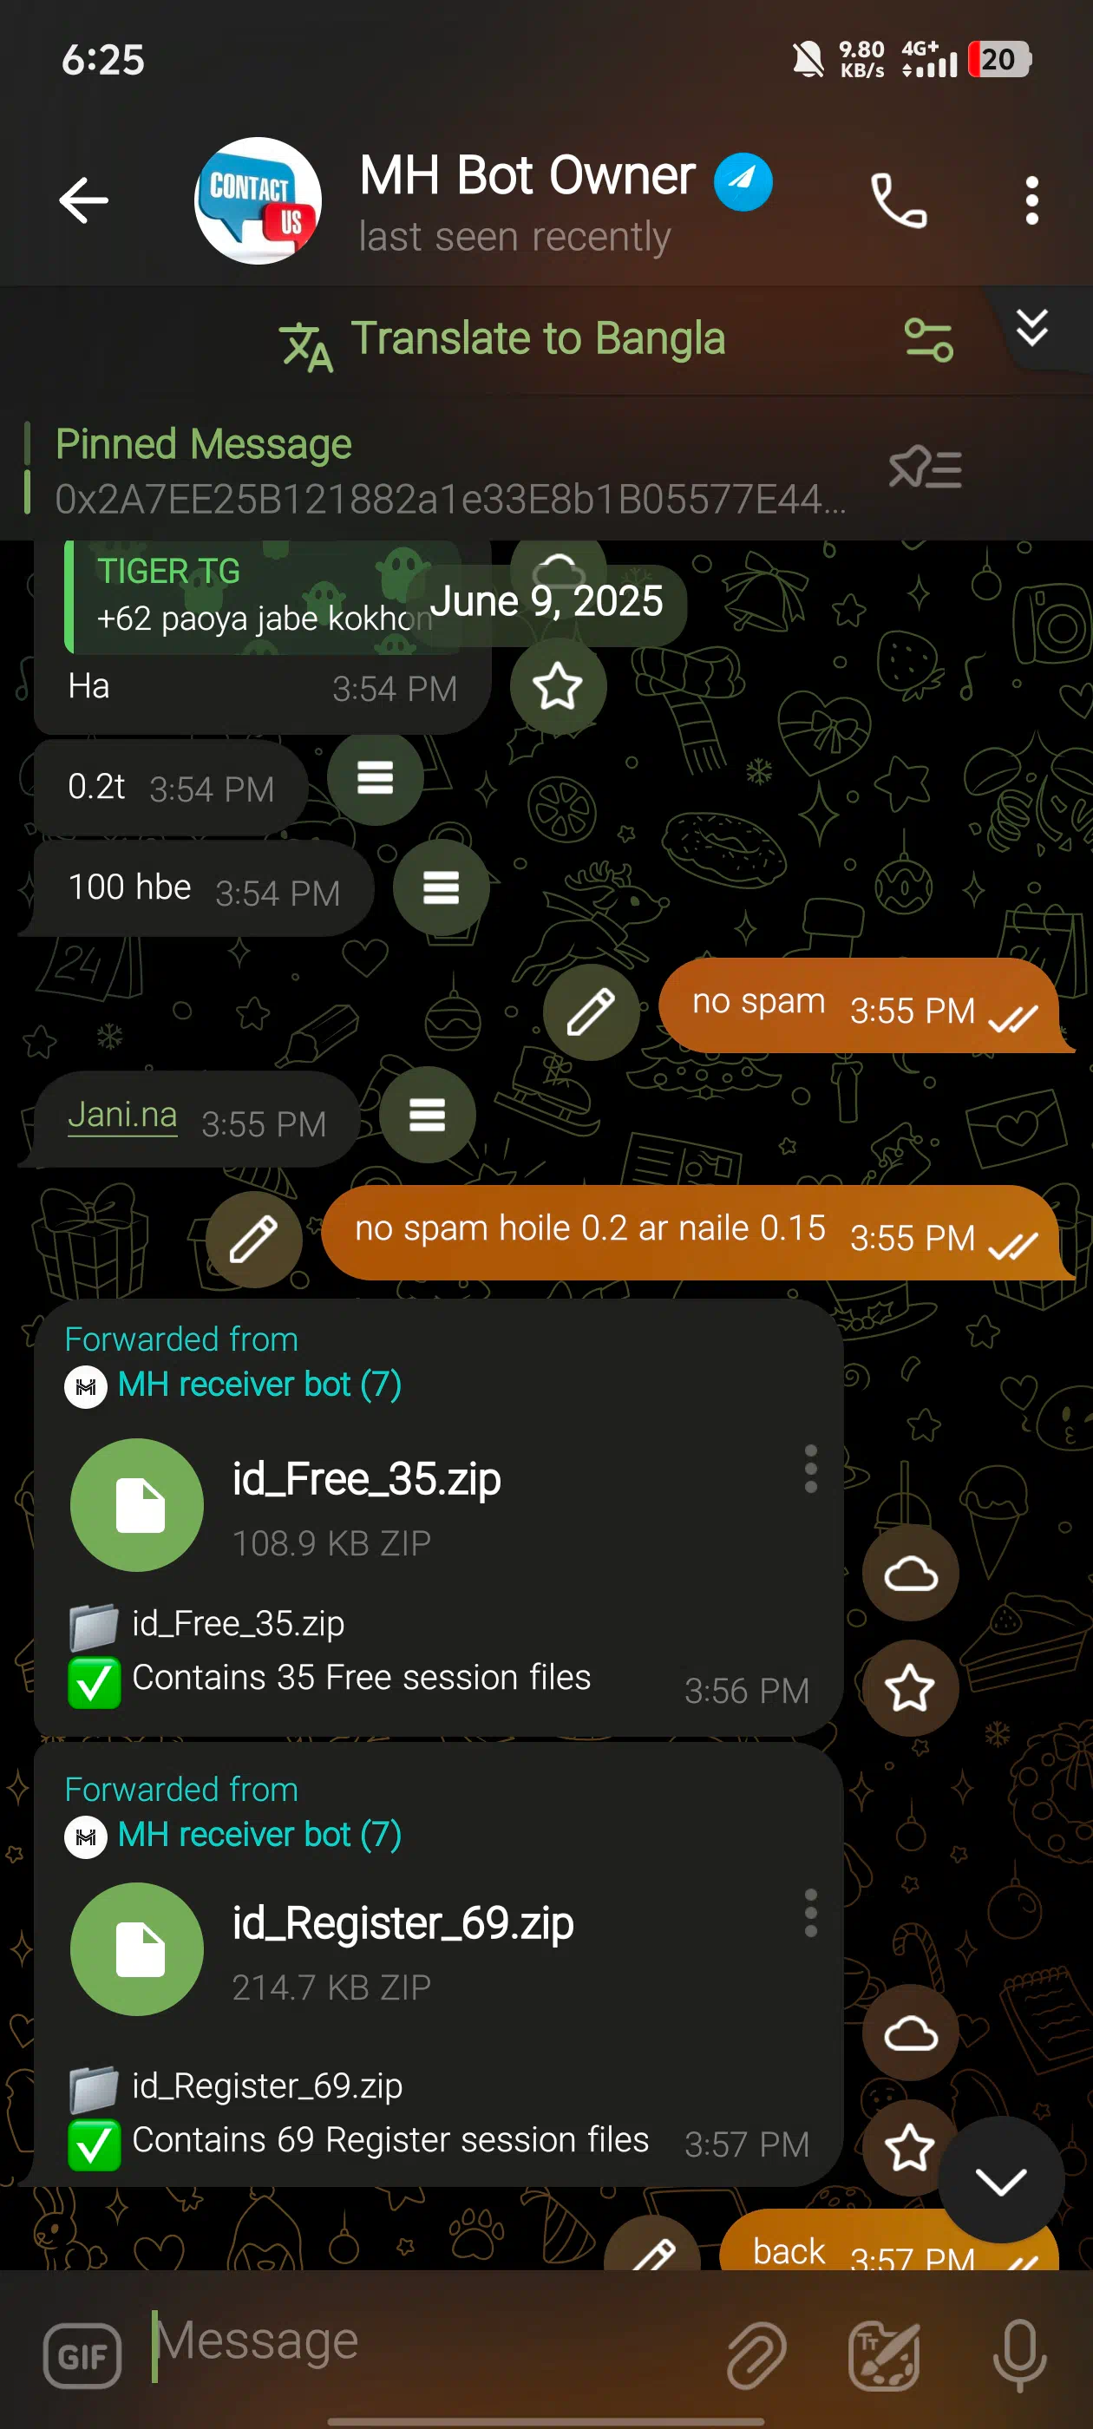
Task: Jump to latest with scroll-down button
Action: [1000, 2179]
